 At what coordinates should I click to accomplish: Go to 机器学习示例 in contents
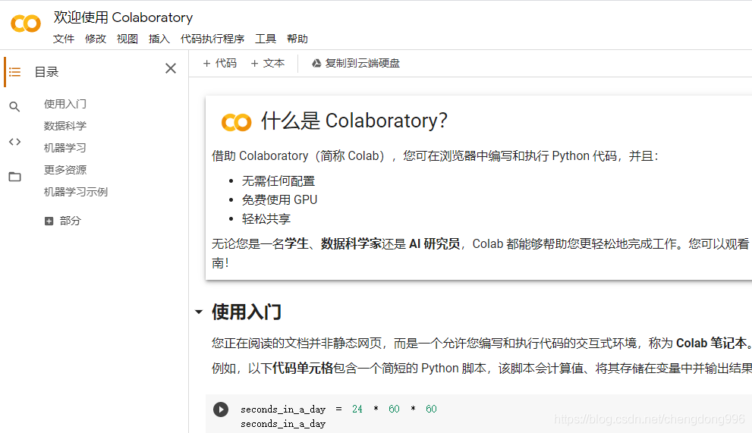76,193
